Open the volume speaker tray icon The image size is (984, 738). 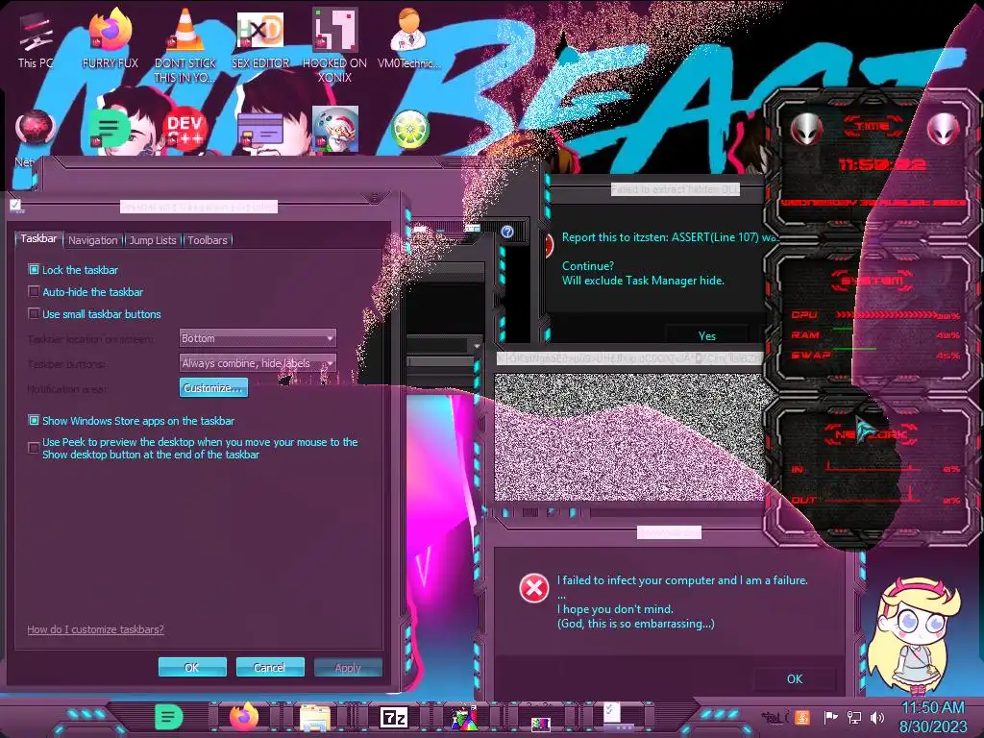click(877, 717)
